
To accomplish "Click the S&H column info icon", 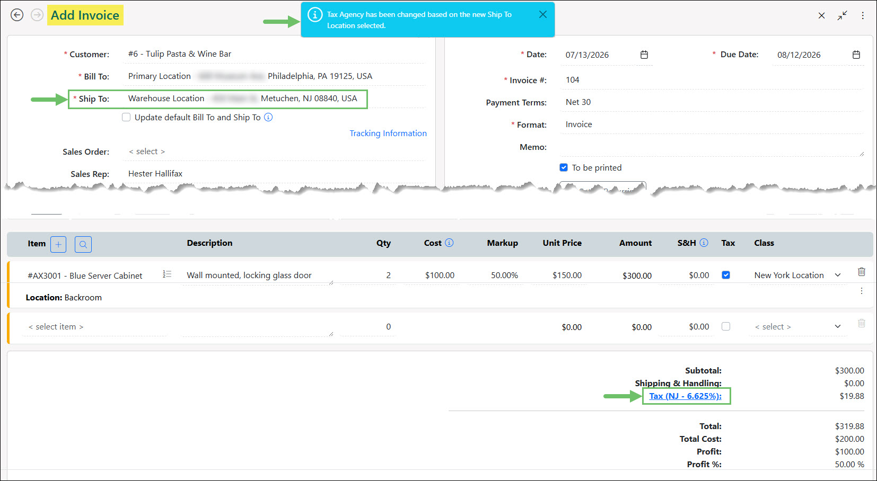I will click(x=704, y=243).
